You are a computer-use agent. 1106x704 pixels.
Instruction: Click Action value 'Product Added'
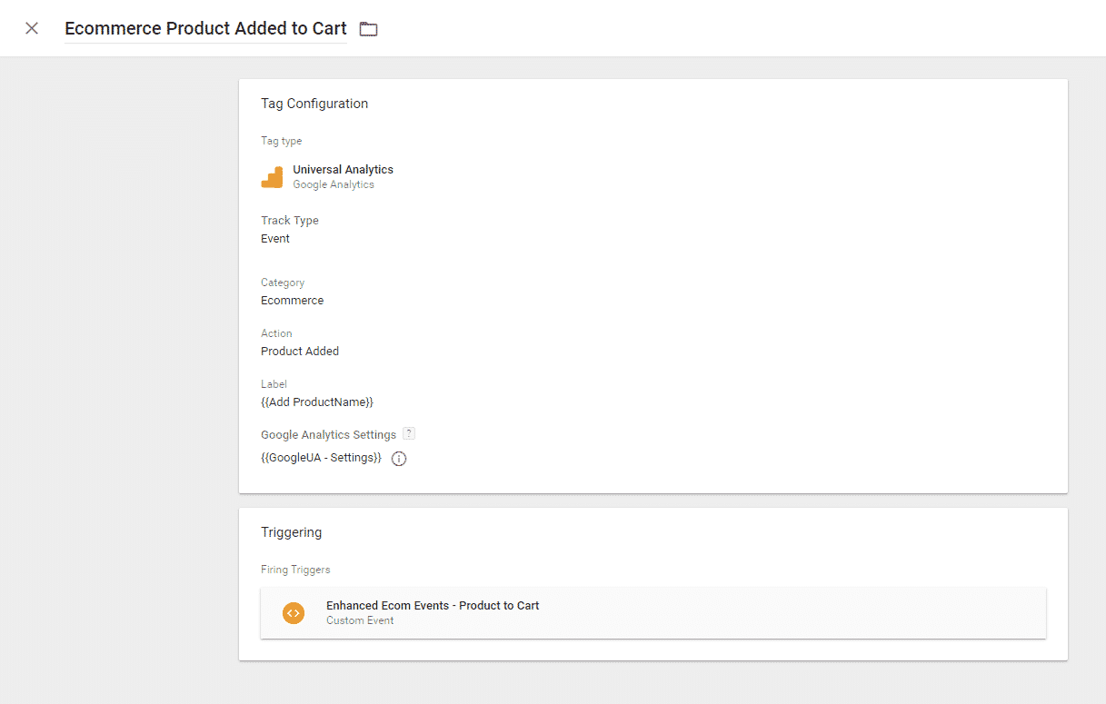[300, 352]
